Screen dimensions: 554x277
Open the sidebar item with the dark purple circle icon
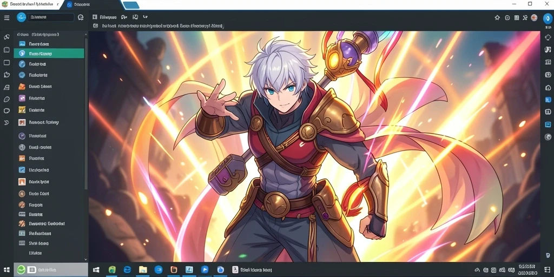click(x=22, y=136)
